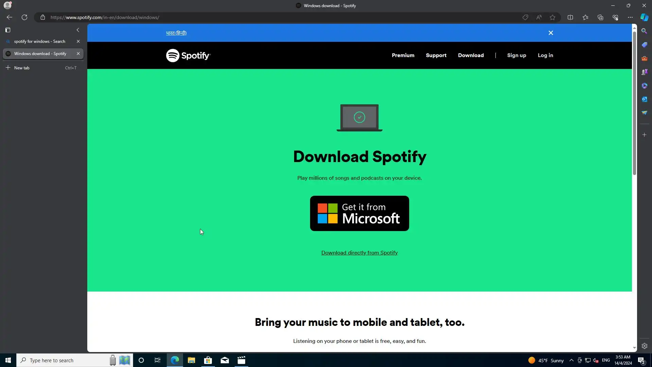Screen dimensions: 652x367
Task: Open Outlook icon in Edge sidebar
Action: point(644,99)
